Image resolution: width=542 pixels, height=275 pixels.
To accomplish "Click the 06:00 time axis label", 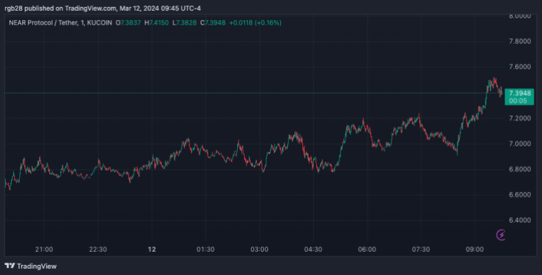I will [367, 249].
